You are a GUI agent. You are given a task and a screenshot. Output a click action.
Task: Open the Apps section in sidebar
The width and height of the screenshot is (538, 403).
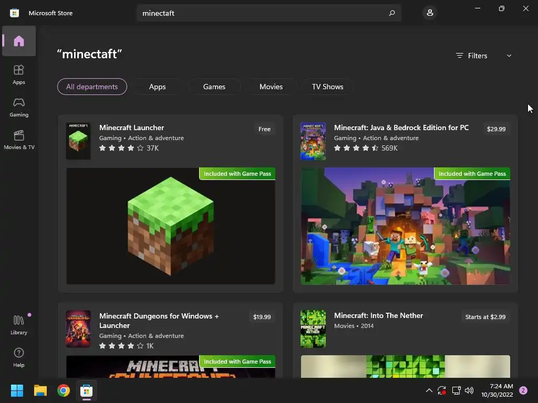pyautogui.click(x=19, y=75)
